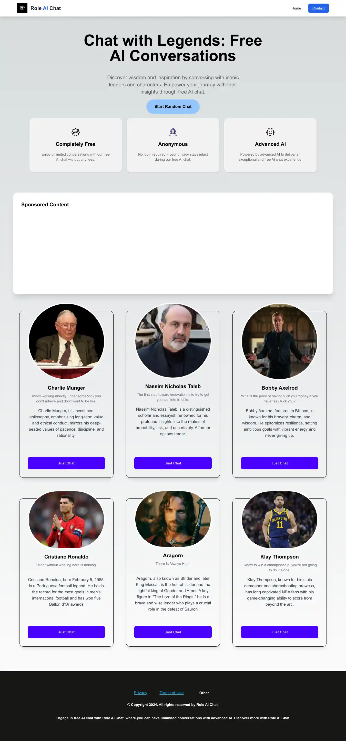Screen dimensions: 346x741
Task: Click Klay Thompson's profile photo
Action: [x=280, y=520]
